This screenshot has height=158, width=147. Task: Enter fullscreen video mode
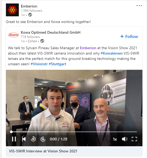pyautogui.click(x=134, y=139)
